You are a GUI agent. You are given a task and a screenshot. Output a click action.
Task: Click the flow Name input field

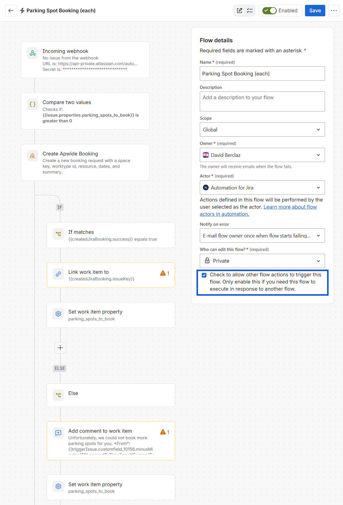point(262,73)
